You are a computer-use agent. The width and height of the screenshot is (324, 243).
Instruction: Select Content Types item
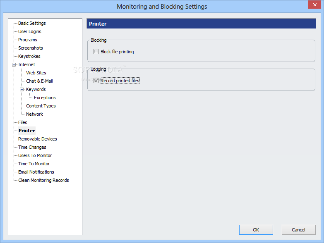coord(41,106)
